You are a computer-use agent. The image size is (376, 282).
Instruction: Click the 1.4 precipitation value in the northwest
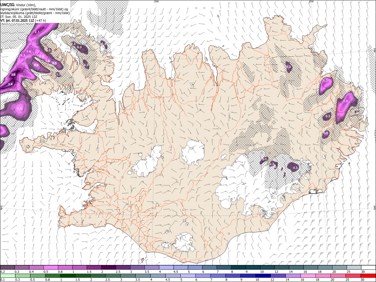pyautogui.click(x=28, y=51)
